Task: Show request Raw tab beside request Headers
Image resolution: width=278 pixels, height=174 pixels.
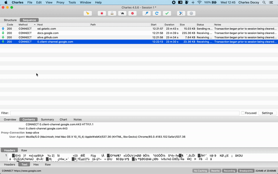Action: point(24,150)
